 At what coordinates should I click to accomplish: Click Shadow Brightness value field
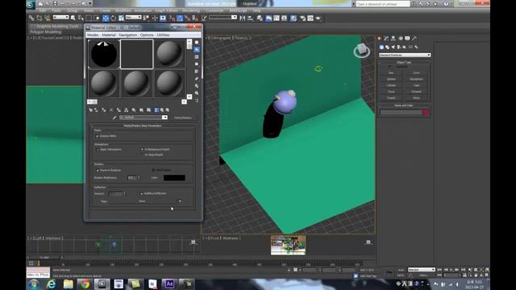click(x=131, y=177)
